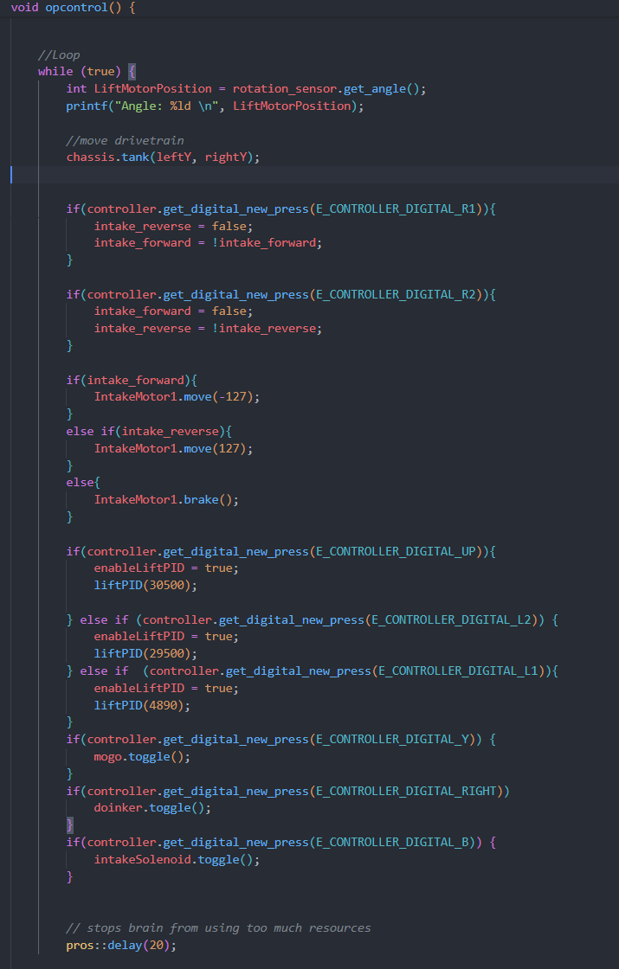619x969 pixels.
Task: Click E_CONTROLLER_DIGITAL_R2 constant
Action: coord(396,295)
